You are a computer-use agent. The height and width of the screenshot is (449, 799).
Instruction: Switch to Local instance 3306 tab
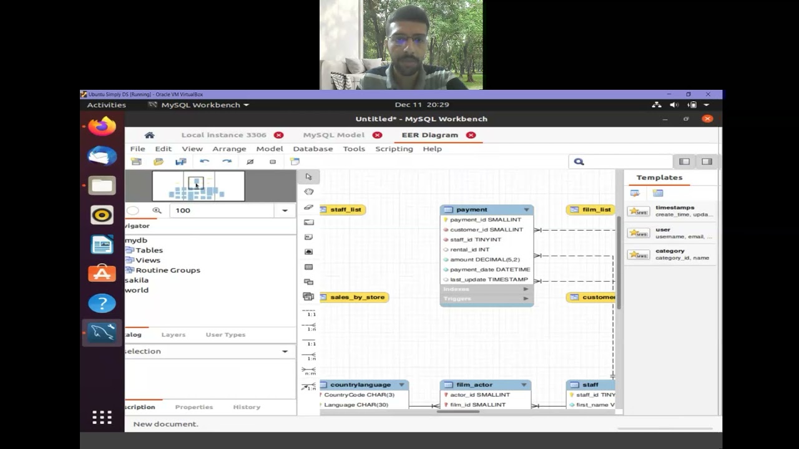click(223, 135)
